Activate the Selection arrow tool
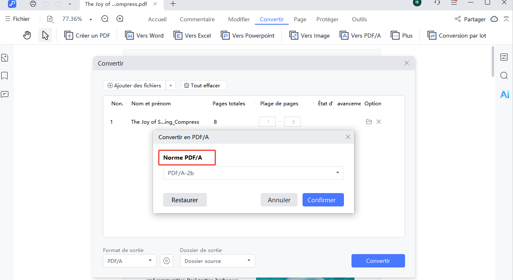513x280 pixels. [45, 35]
